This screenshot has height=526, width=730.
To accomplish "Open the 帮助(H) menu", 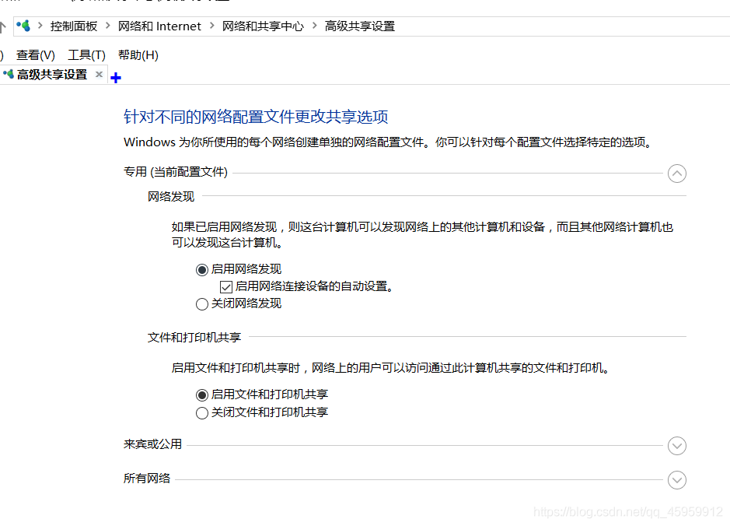I will [x=138, y=55].
